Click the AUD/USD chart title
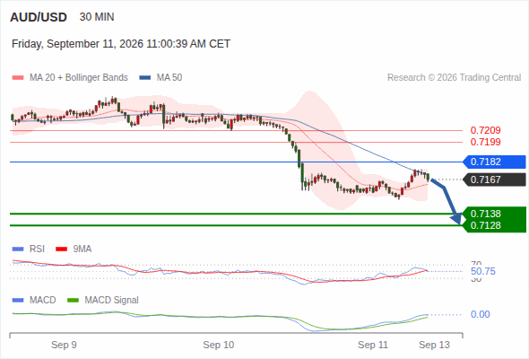529x359 pixels. tap(39, 17)
